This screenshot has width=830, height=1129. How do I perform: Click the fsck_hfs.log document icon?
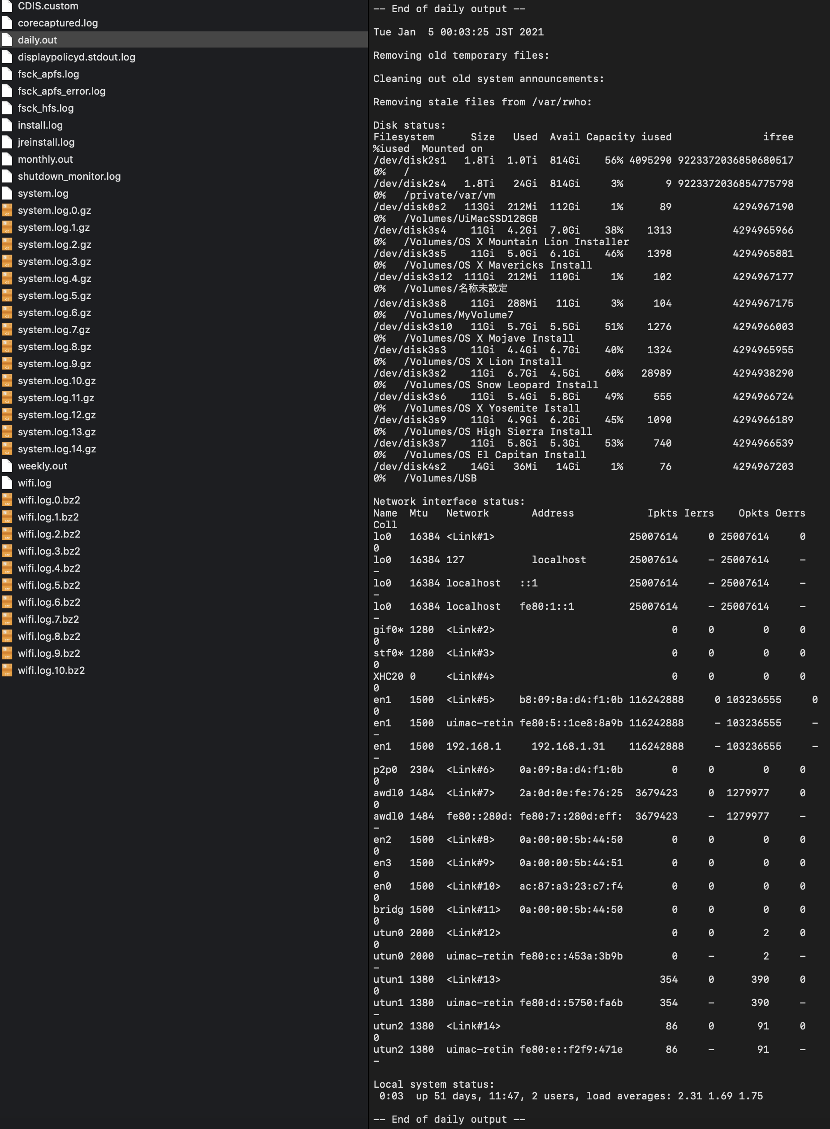7,108
